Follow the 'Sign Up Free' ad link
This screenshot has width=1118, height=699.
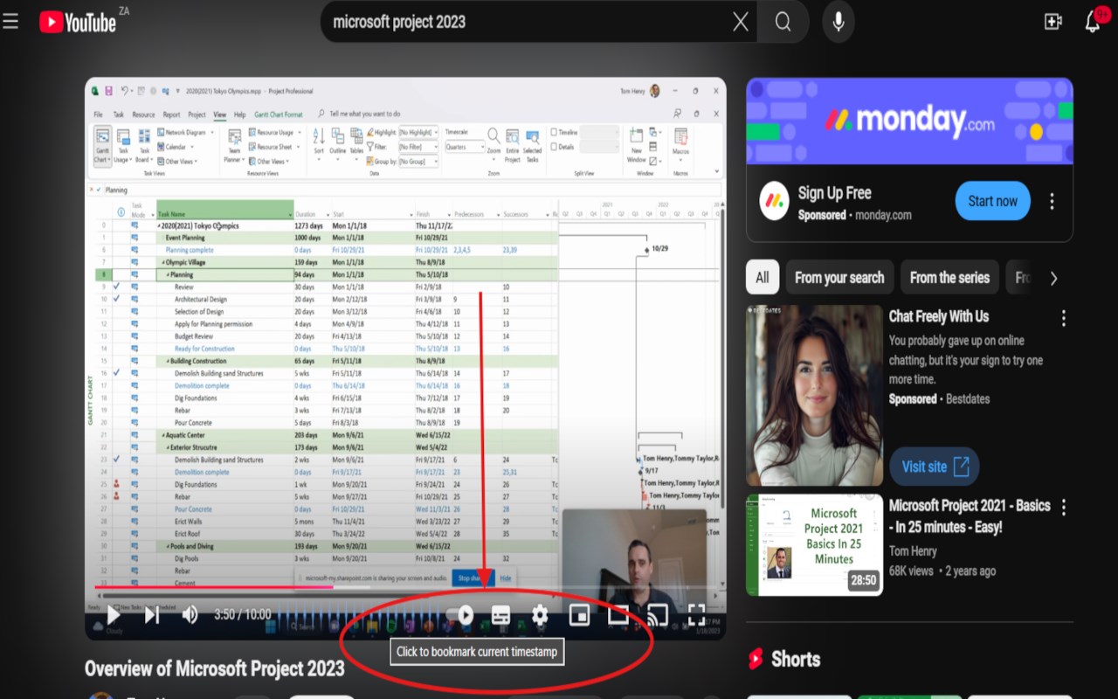[835, 193]
